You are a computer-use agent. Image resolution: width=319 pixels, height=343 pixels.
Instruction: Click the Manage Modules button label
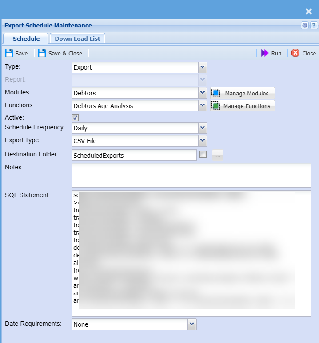click(247, 94)
